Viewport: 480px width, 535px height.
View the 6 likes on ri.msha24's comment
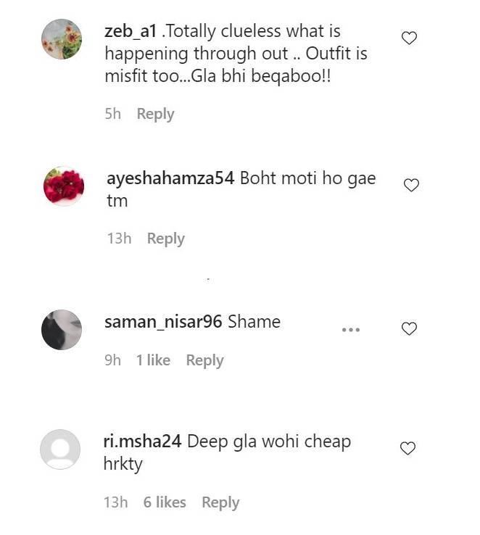(x=165, y=502)
